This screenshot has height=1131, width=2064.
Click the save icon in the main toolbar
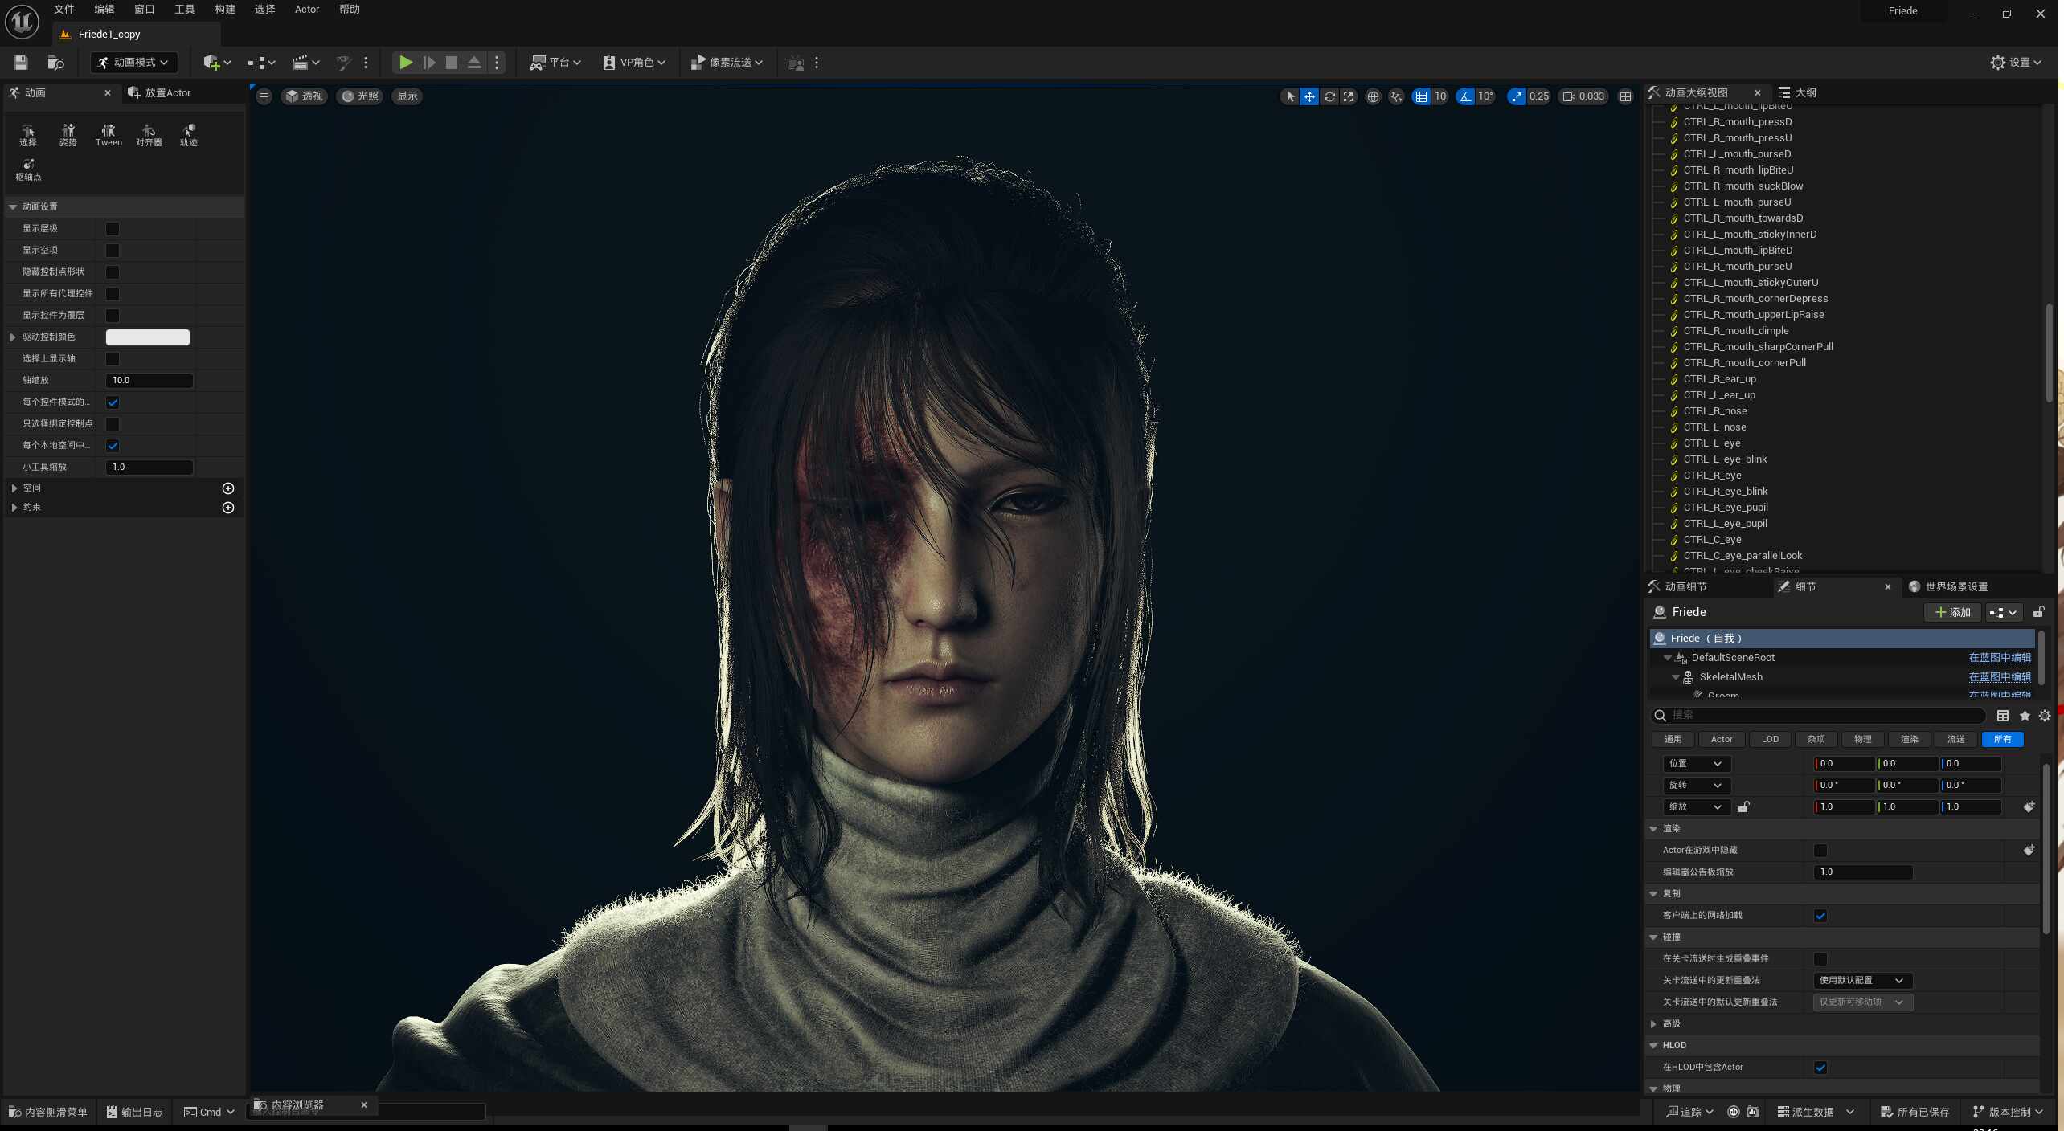pos(20,62)
